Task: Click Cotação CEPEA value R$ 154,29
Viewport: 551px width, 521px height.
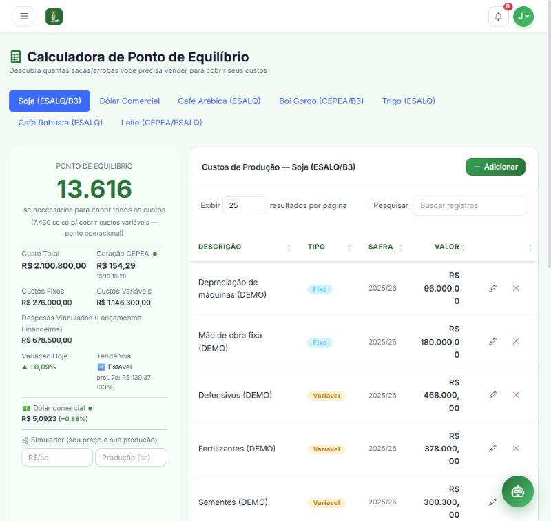Action: pos(116,266)
